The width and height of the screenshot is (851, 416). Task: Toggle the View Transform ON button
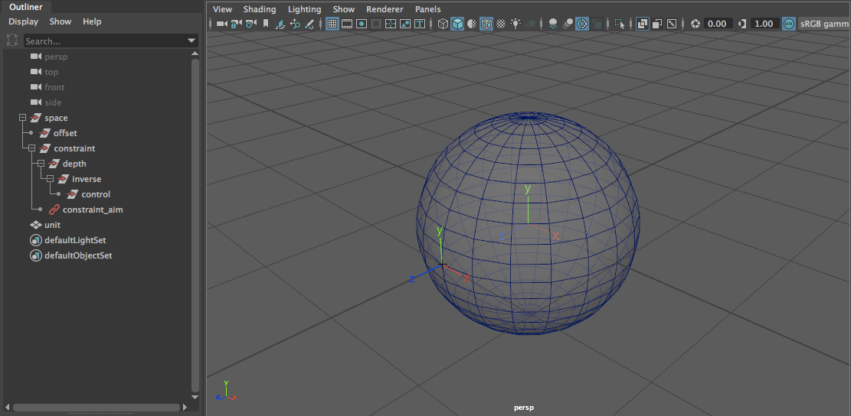click(x=789, y=24)
